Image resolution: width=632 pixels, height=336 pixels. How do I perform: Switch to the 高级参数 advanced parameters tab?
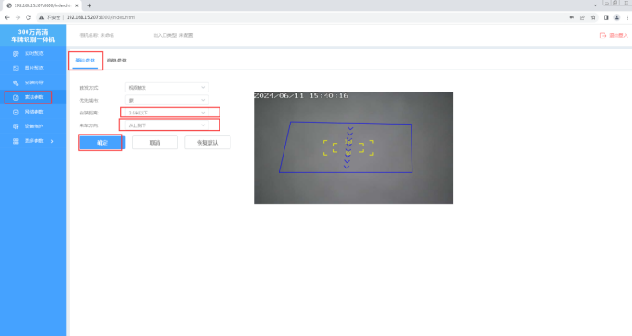pyautogui.click(x=117, y=60)
